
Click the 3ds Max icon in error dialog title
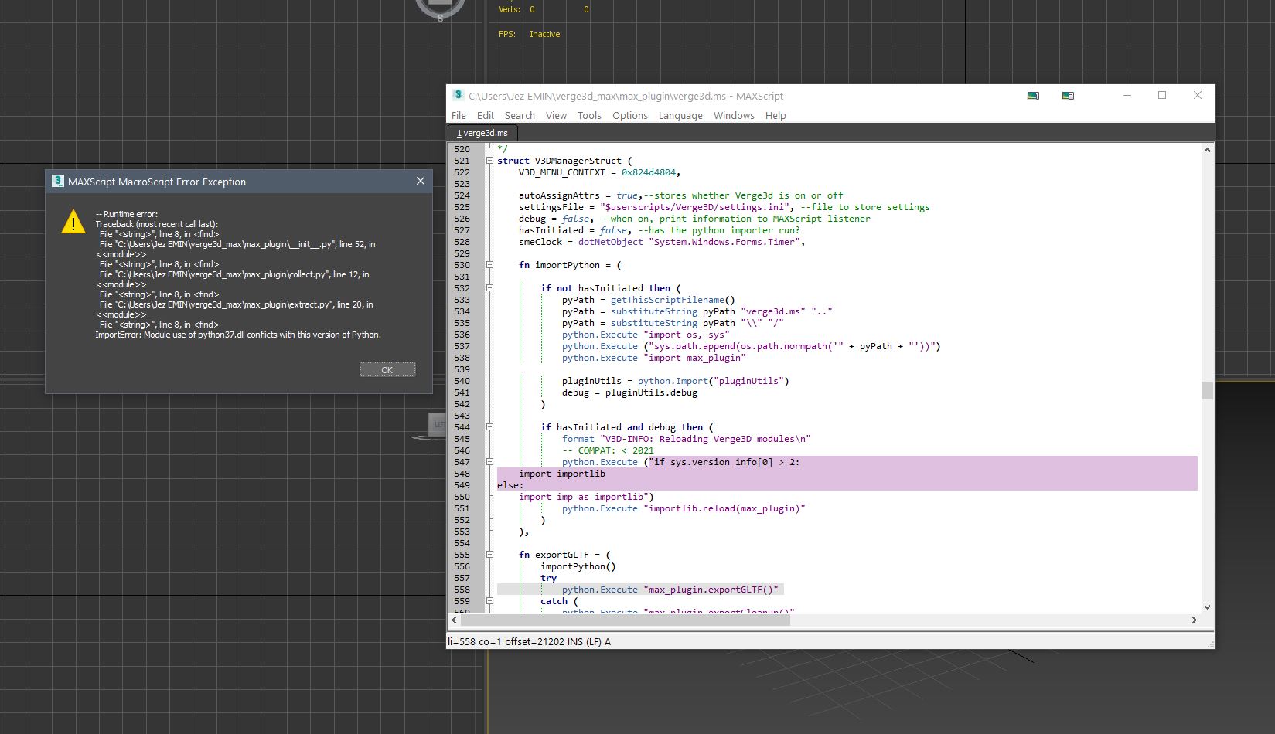click(x=57, y=181)
